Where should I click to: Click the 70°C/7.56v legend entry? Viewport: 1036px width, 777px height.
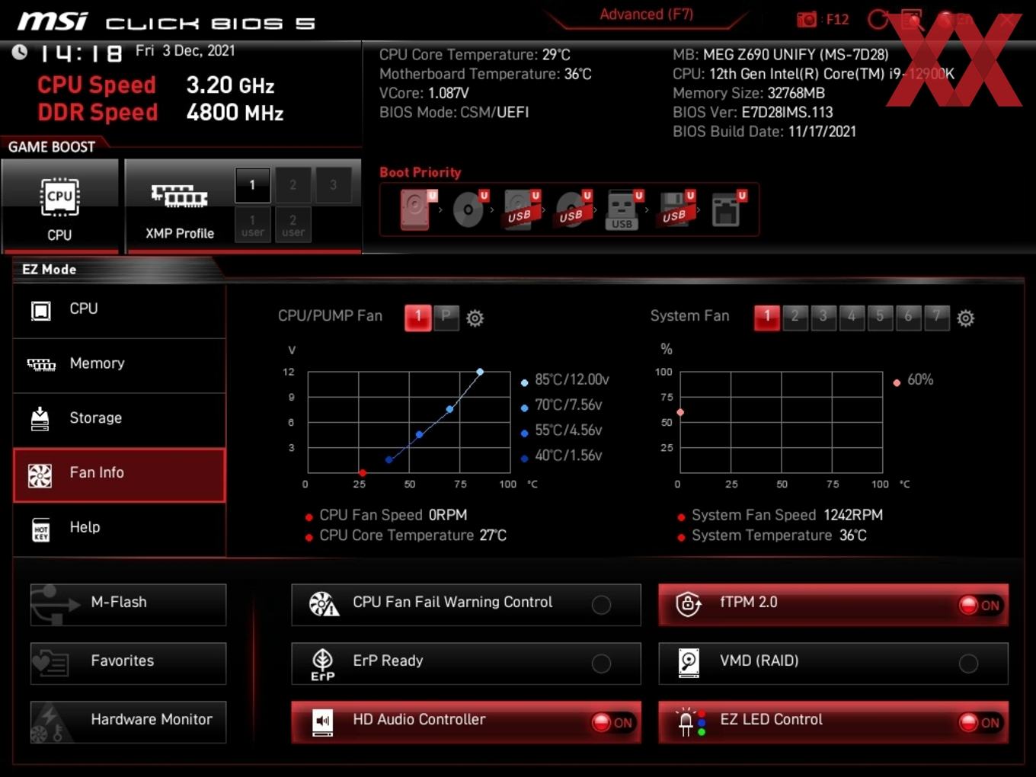tap(561, 404)
